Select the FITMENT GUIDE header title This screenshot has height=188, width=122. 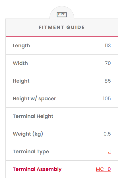[x=62, y=27]
